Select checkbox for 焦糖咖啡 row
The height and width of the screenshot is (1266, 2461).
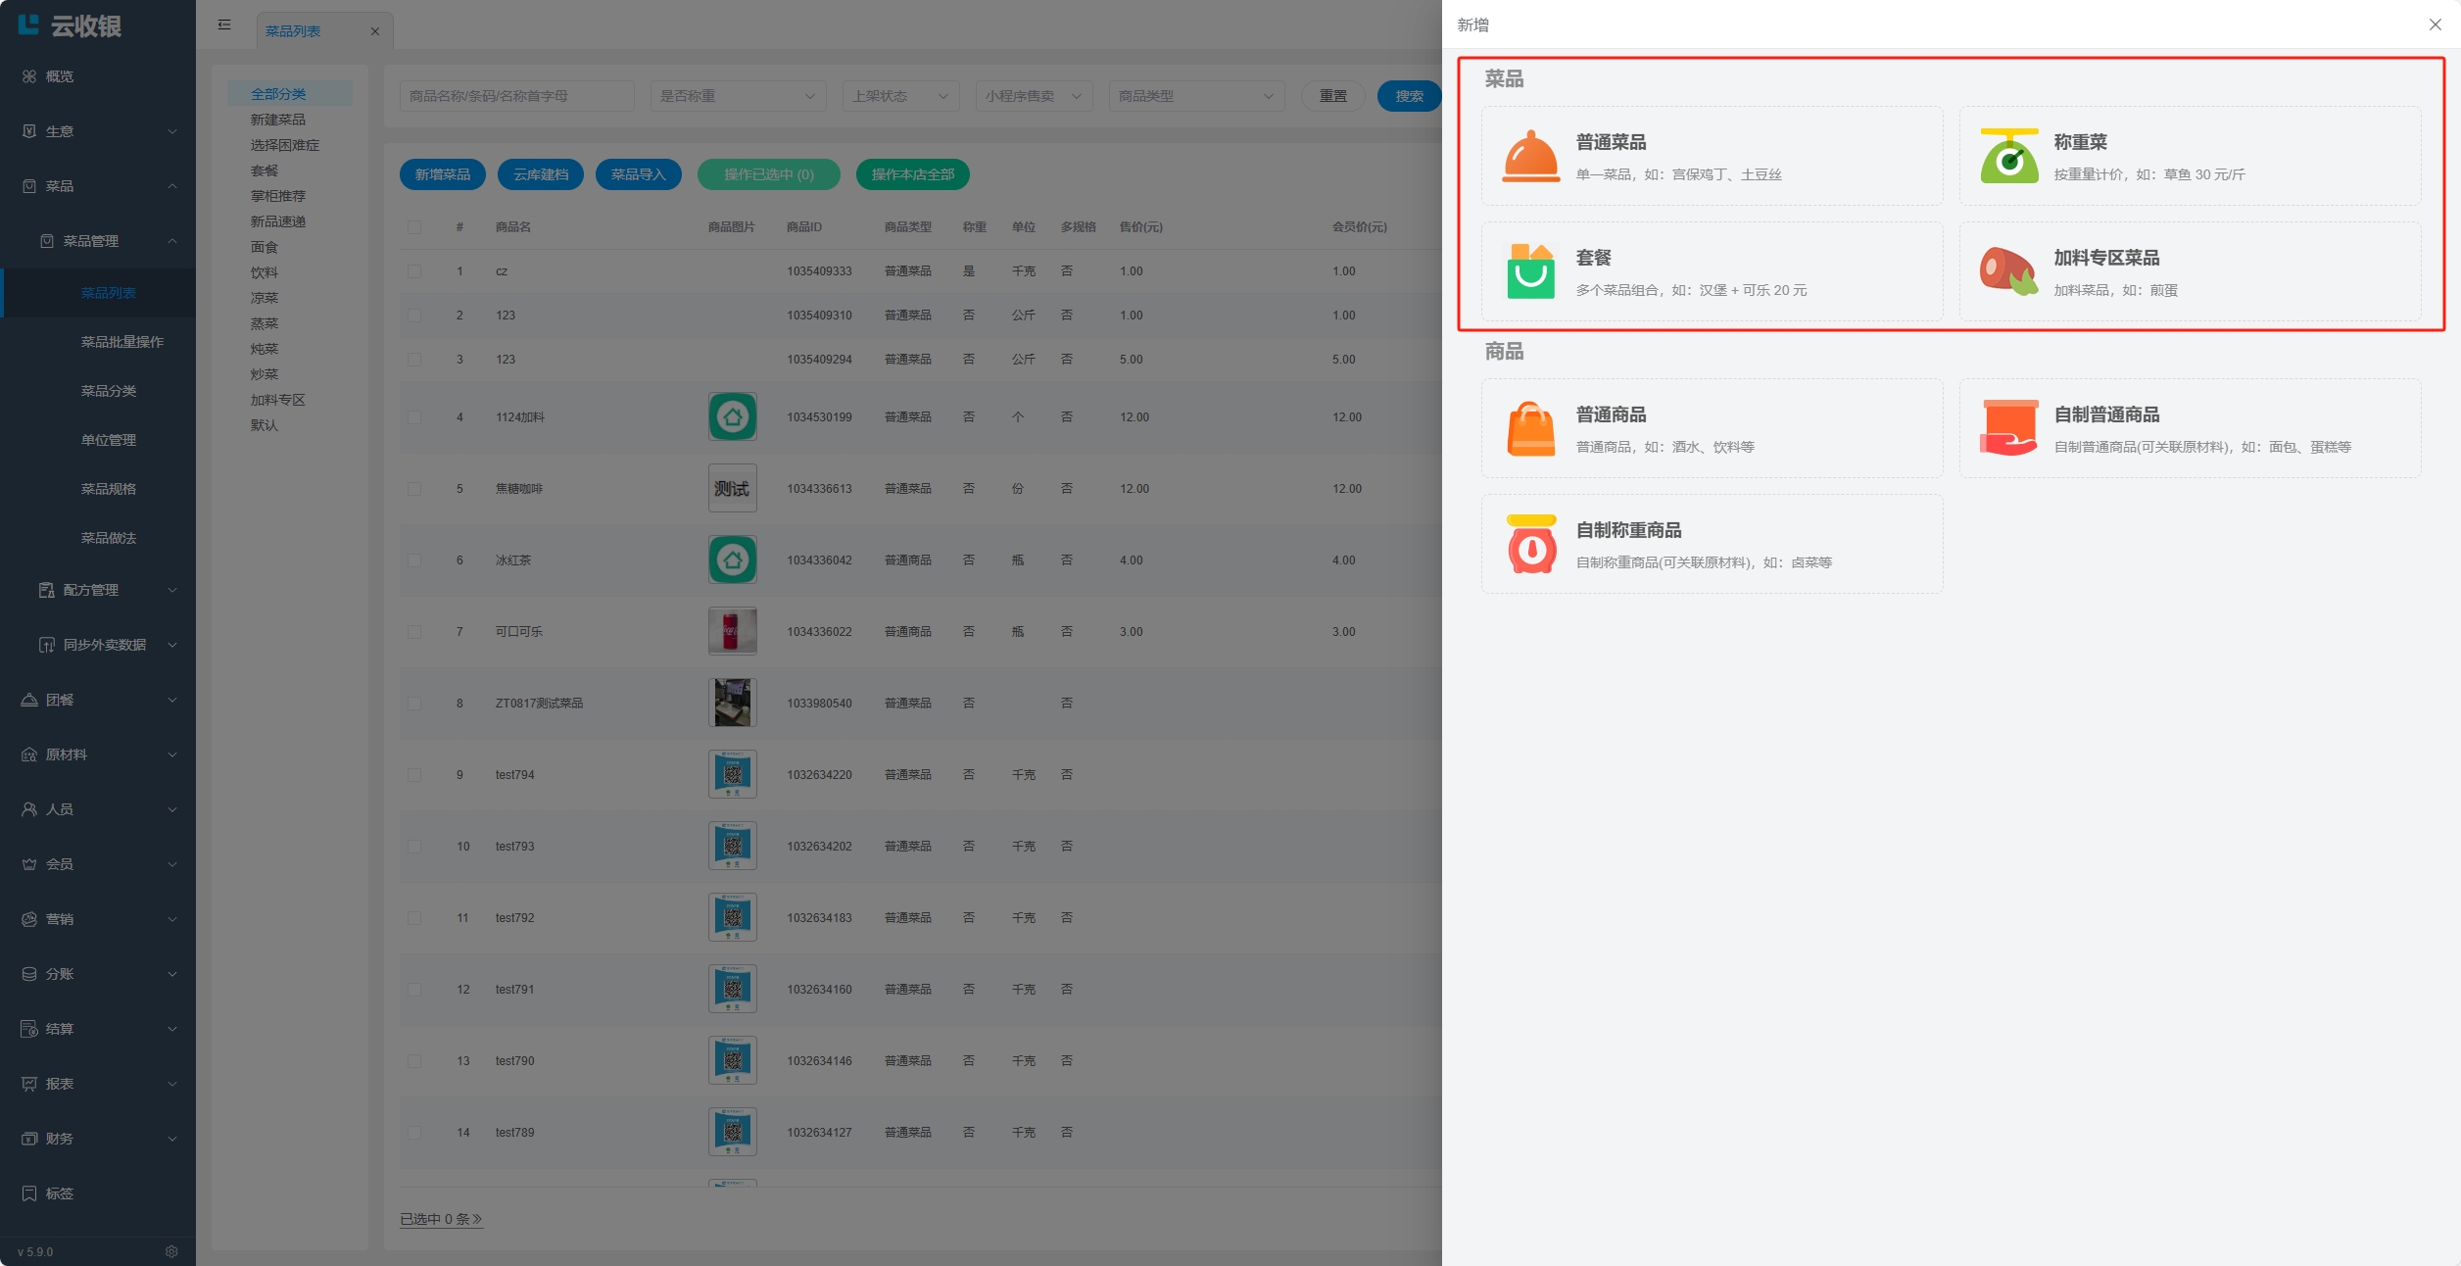[414, 489]
